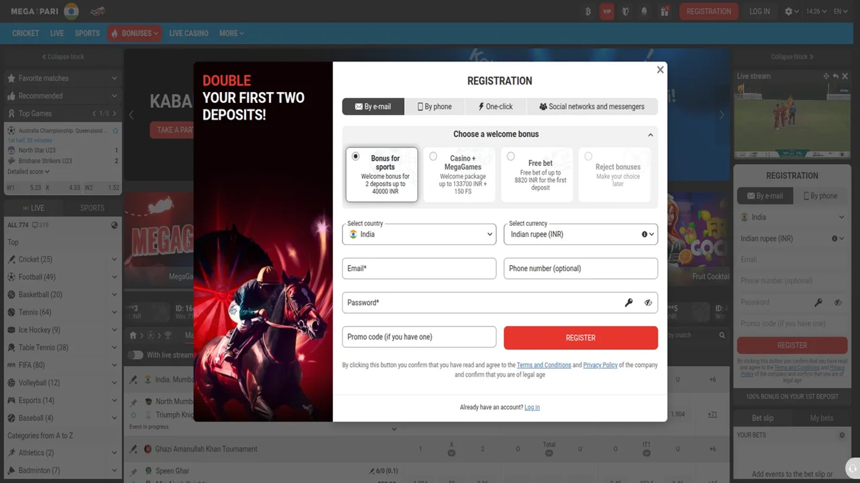
Task: Click currency info icon in Select currency field
Action: [x=644, y=234]
